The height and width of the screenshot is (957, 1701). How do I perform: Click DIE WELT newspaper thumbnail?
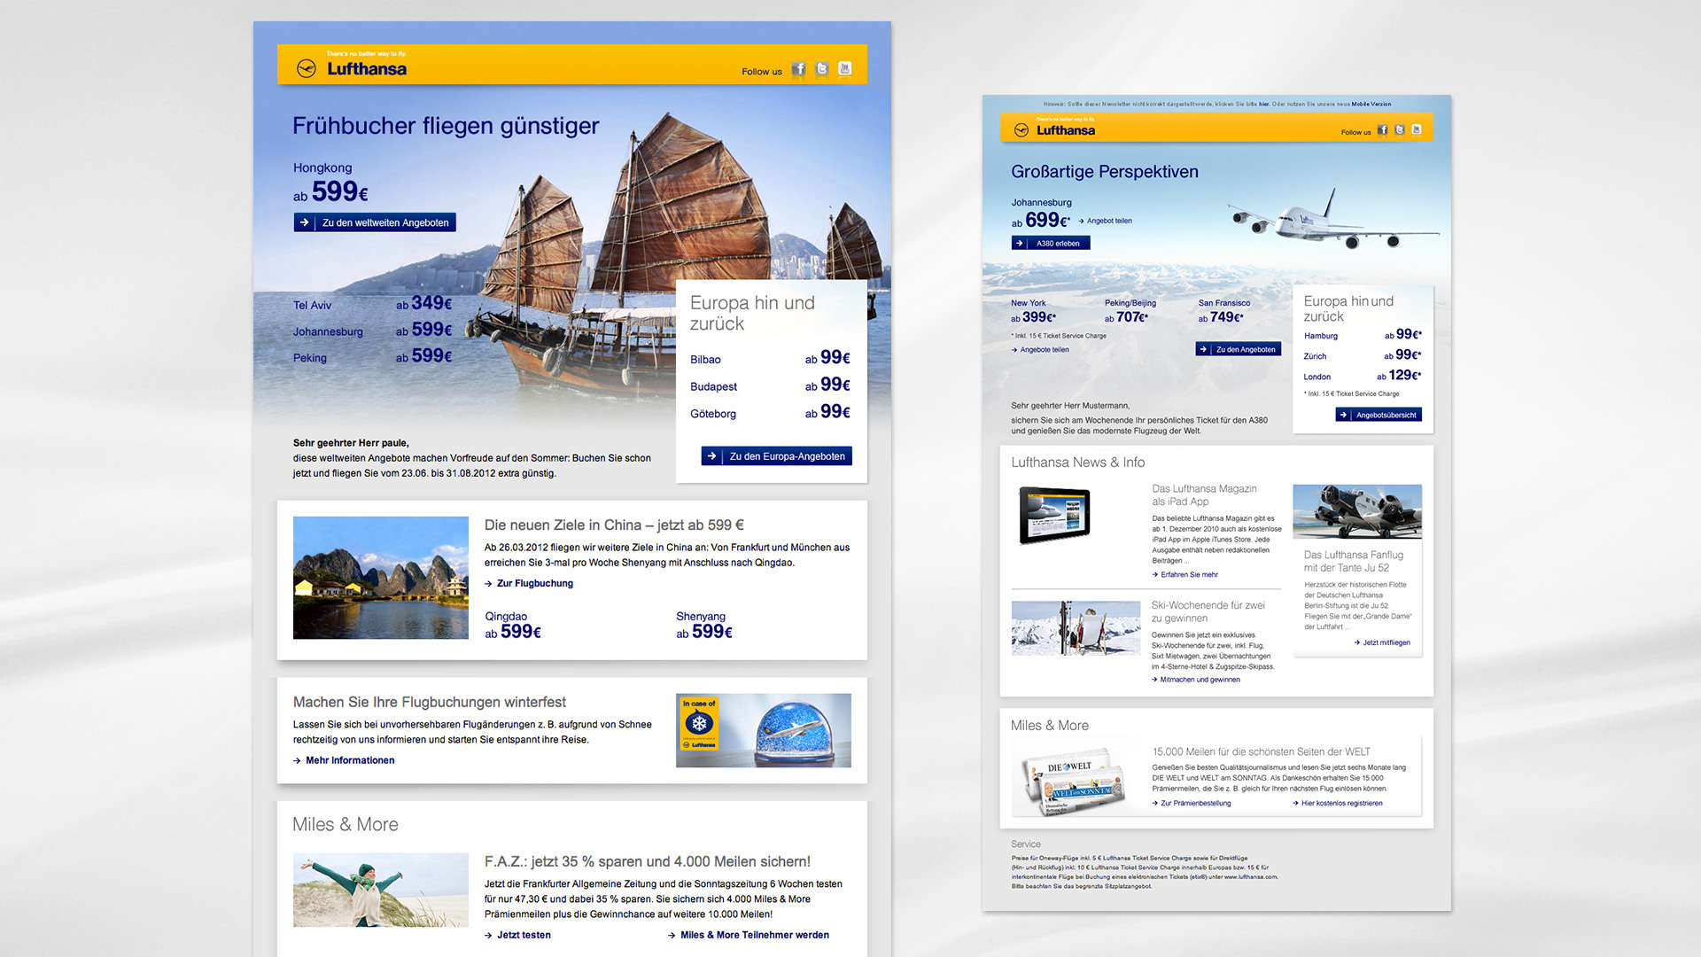coord(1073,781)
